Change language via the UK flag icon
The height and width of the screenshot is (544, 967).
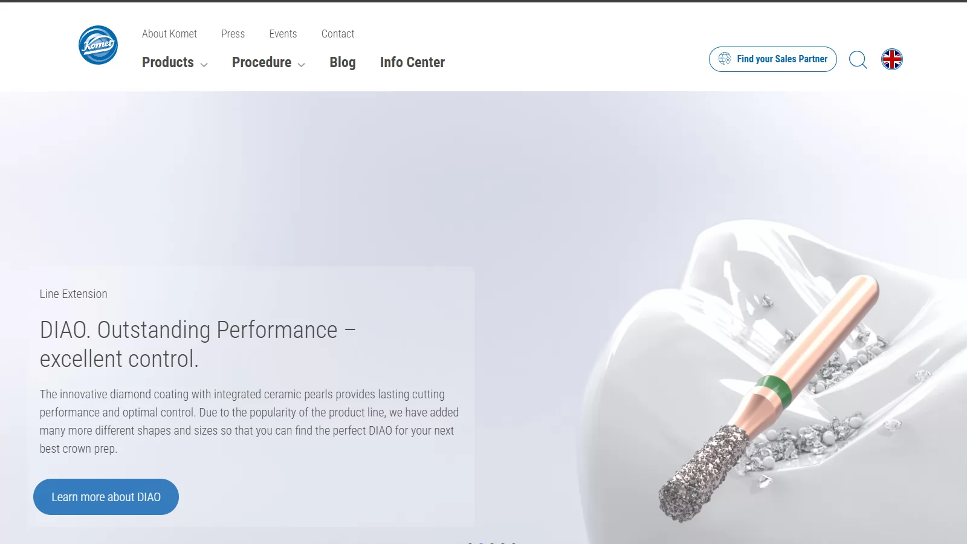click(892, 59)
